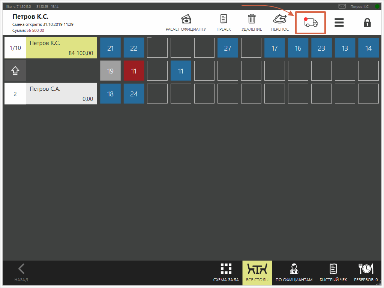This screenshot has width=384, height=288.
Task: Open the delivery truck icon
Action: (x=310, y=22)
